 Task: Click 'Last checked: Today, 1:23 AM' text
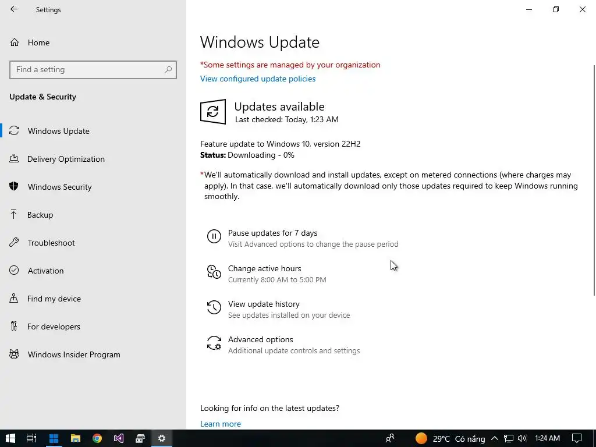tap(286, 119)
